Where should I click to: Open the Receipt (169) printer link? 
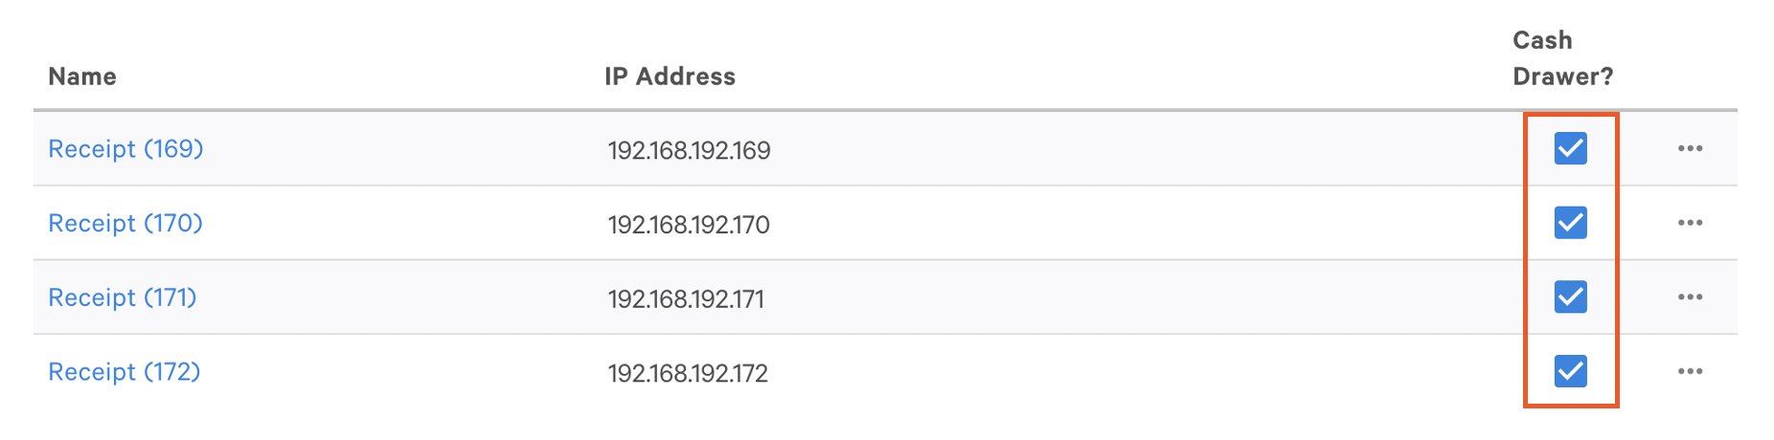pyautogui.click(x=125, y=149)
